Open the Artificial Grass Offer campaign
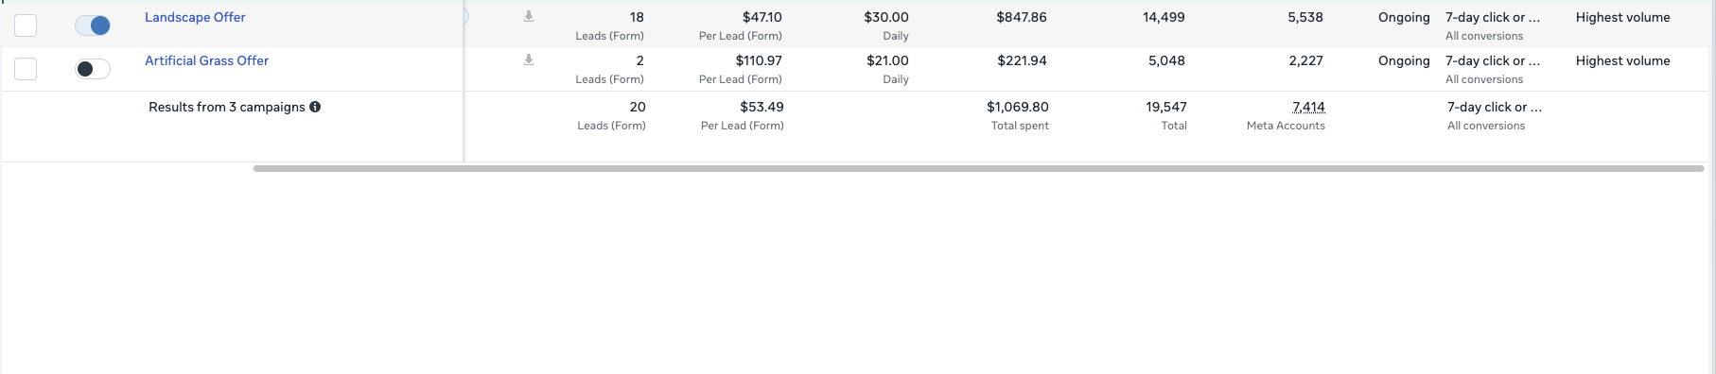The height and width of the screenshot is (374, 1716). coord(206,60)
